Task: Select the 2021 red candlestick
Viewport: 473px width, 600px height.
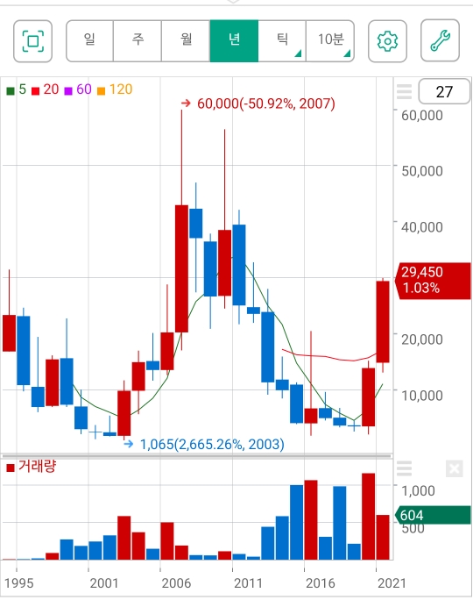Action: (383, 322)
